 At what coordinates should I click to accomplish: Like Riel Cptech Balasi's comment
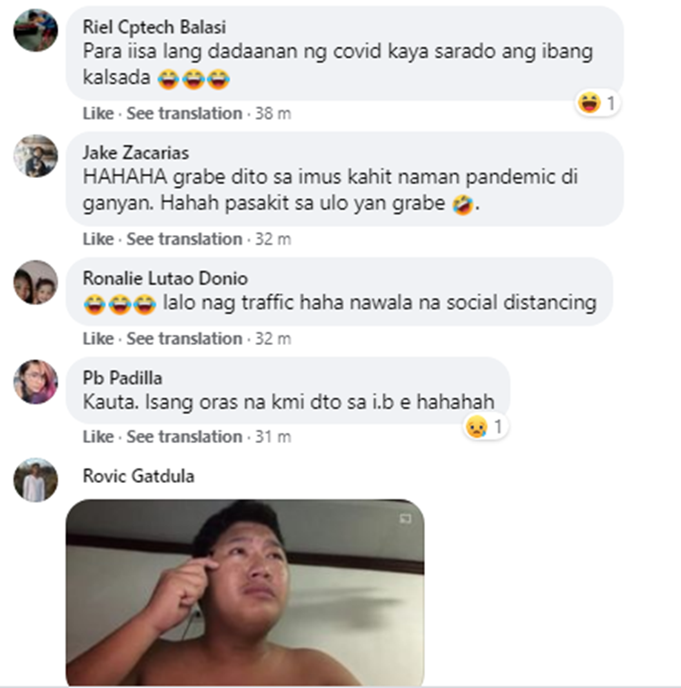click(x=98, y=113)
